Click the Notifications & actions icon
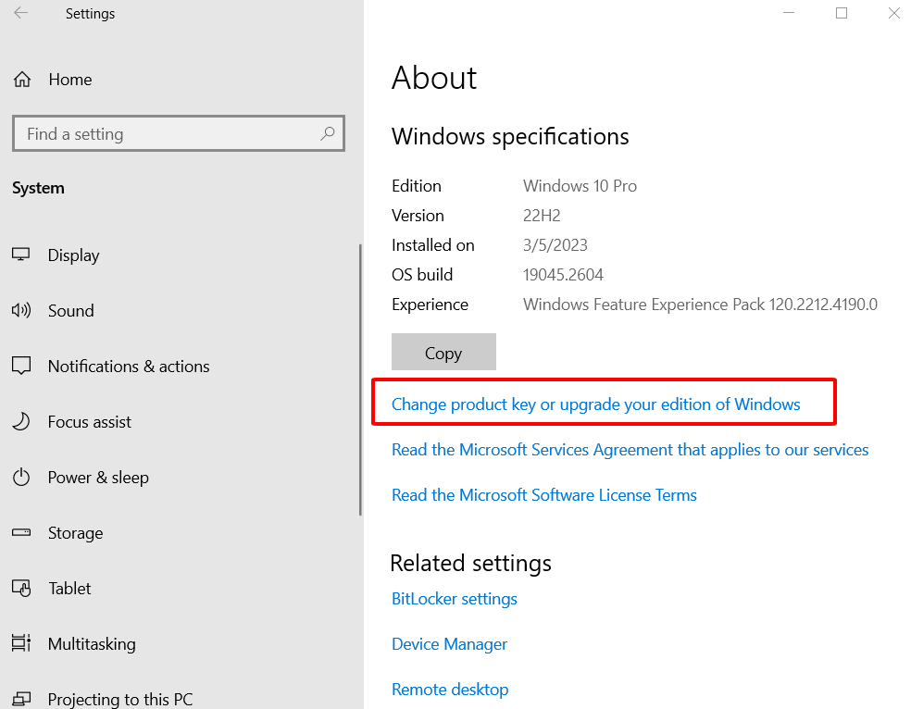This screenshot has height=709, width=911. [x=21, y=367]
